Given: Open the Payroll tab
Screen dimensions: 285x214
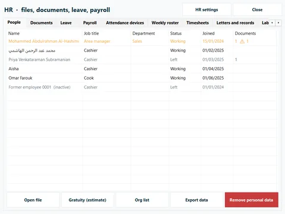Looking at the screenshot, I should (90, 23).
